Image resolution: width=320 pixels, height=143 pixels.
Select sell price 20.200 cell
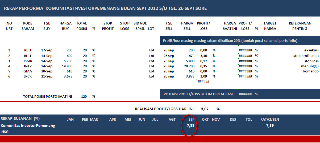189,66
